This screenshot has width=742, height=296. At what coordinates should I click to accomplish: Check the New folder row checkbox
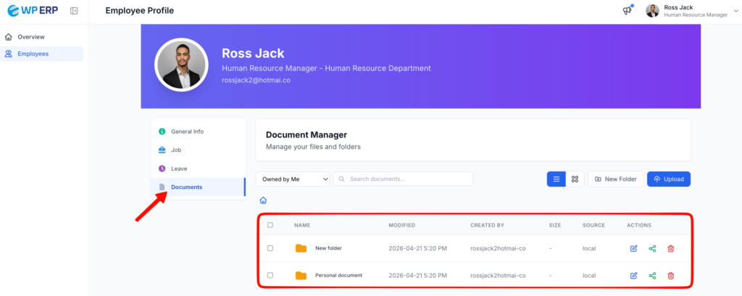tap(270, 248)
